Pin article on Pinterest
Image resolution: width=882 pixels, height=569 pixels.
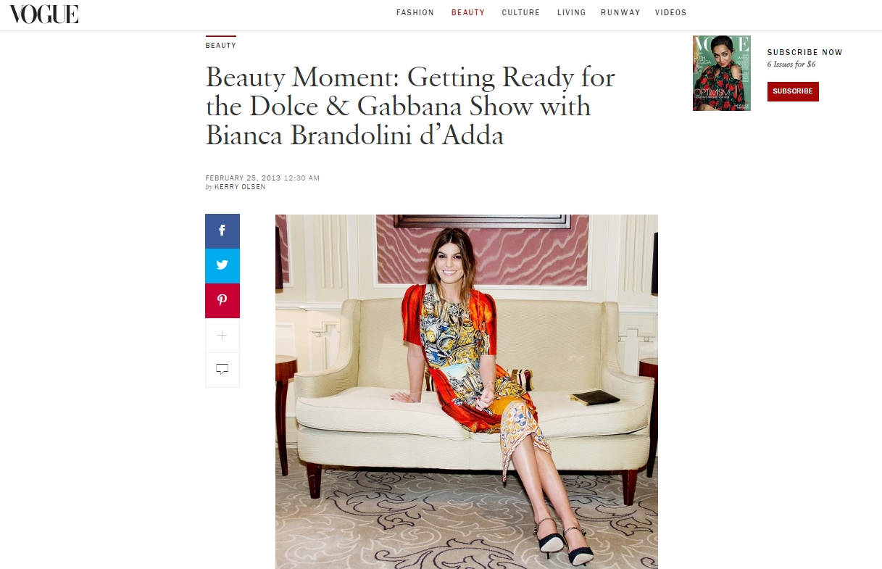(x=222, y=301)
